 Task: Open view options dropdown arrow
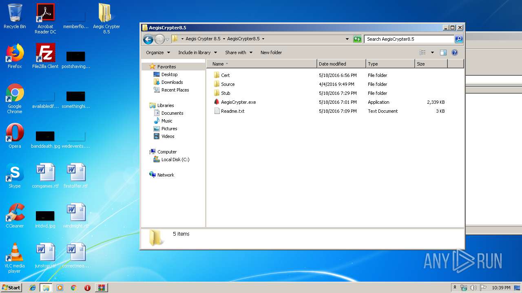pyautogui.click(x=432, y=52)
